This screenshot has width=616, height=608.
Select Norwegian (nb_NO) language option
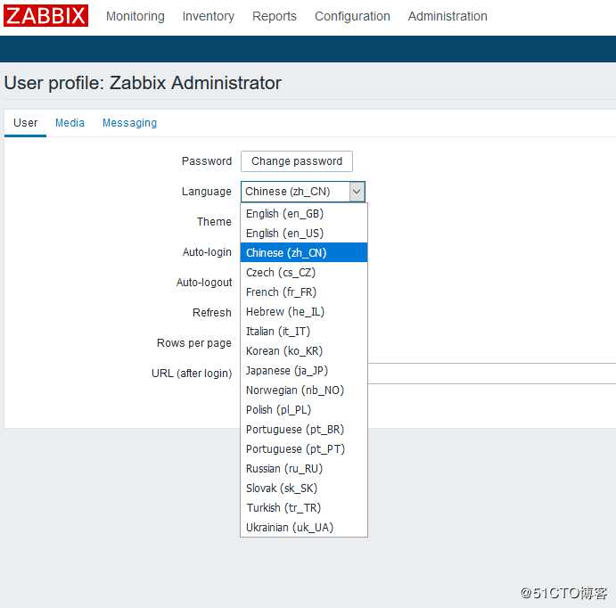[304, 390]
